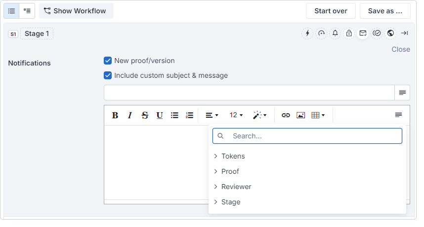Image resolution: width=424 pixels, height=227 pixels.
Task: Click the bell reminder icon
Action: tap(335, 33)
